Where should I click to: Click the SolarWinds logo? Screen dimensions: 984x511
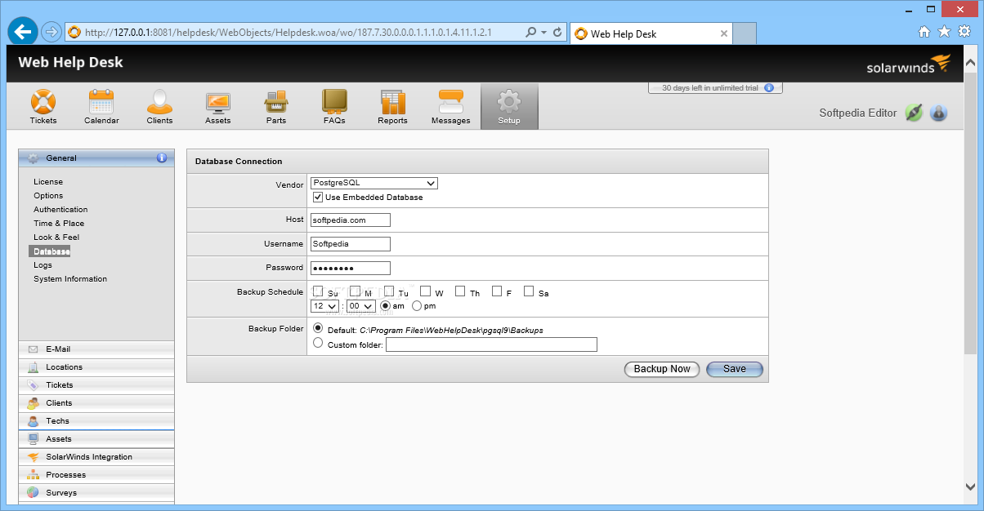click(x=909, y=64)
